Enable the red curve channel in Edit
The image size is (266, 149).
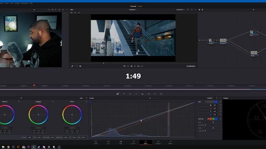tap(211, 102)
